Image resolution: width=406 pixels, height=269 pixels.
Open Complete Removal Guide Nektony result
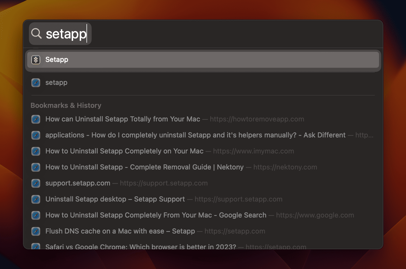(203, 167)
